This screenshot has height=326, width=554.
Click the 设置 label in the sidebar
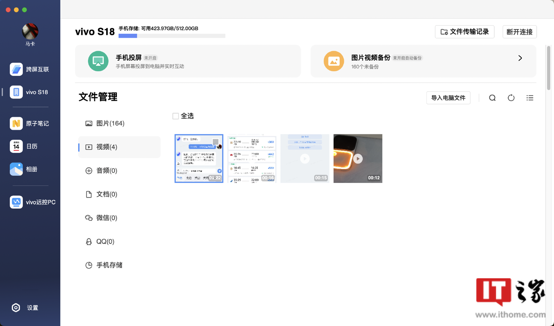tap(33, 308)
